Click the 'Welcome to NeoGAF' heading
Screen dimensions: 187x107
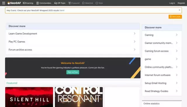73,63
